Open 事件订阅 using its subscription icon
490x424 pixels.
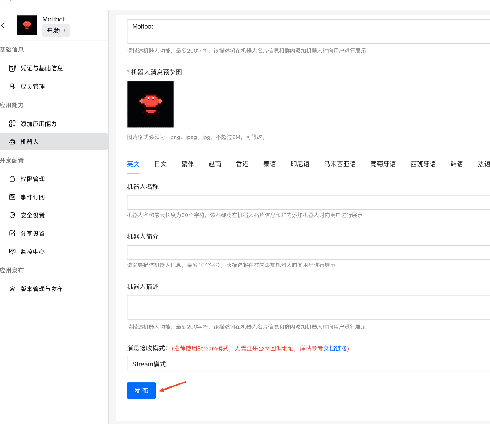pos(12,197)
